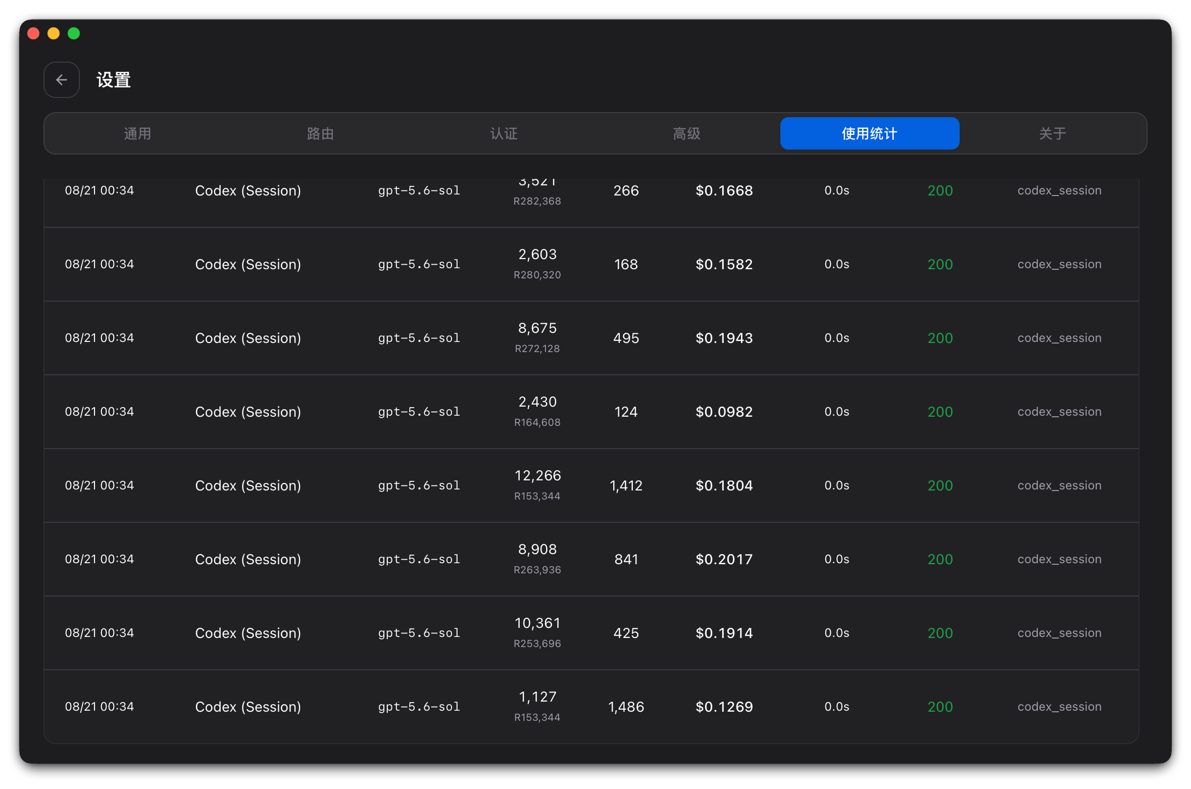Image resolution: width=1191 pixels, height=789 pixels.
Task: Select the last row costing $0.1269
Action: point(591,707)
